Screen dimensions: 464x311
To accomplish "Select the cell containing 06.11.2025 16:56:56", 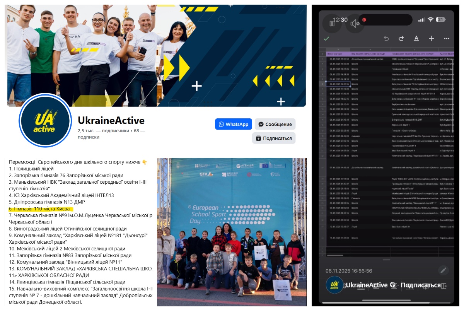I will (x=339, y=84).
